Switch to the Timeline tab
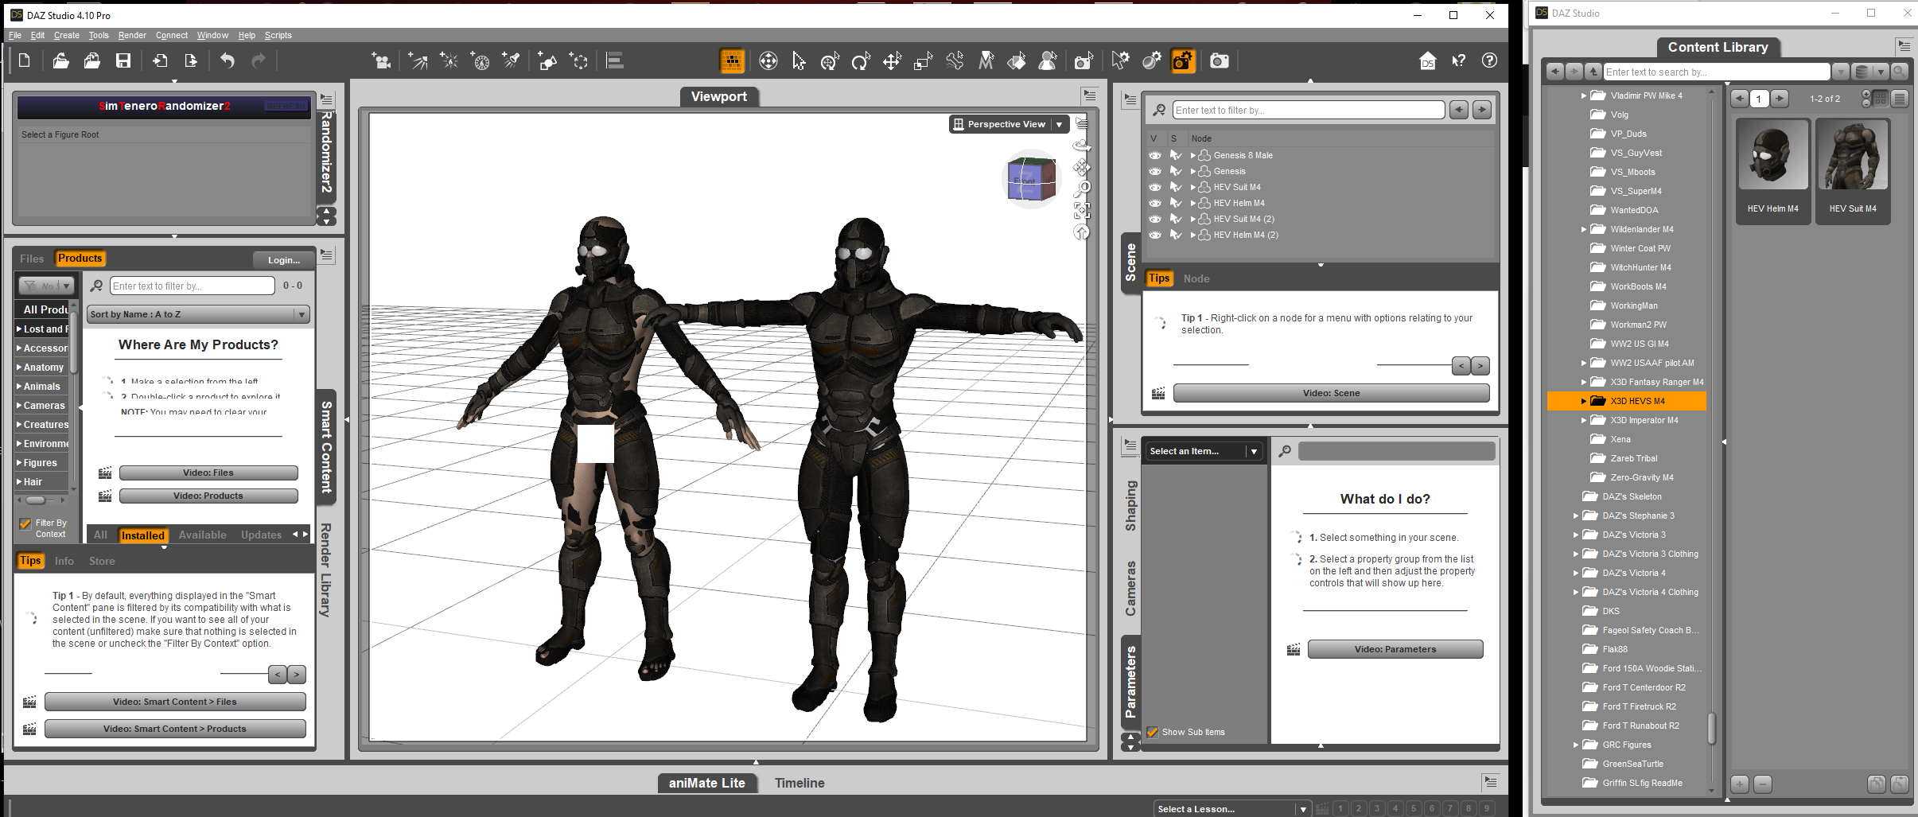 click(x=799, y=783)
